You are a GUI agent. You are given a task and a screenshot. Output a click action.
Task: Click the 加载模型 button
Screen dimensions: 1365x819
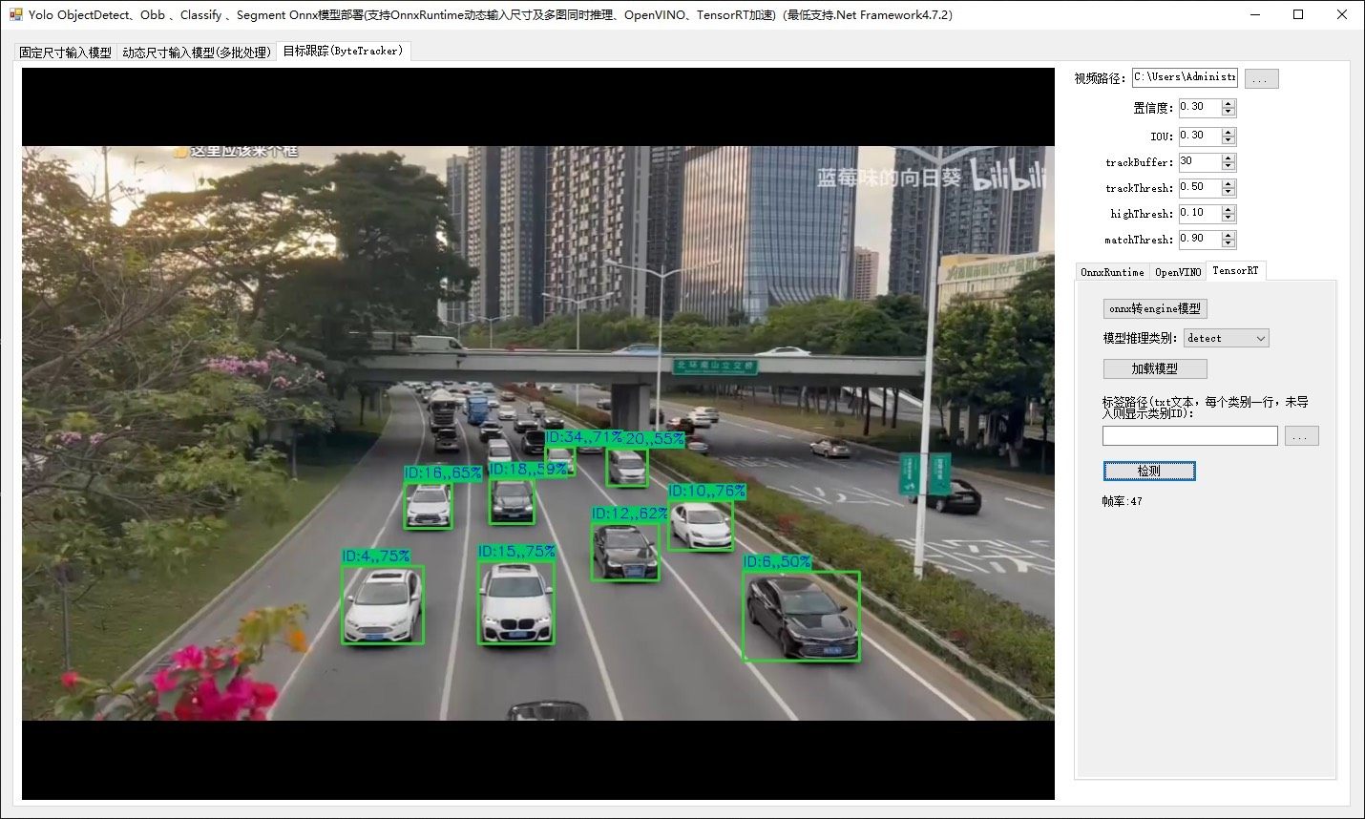pos(1155,368)
